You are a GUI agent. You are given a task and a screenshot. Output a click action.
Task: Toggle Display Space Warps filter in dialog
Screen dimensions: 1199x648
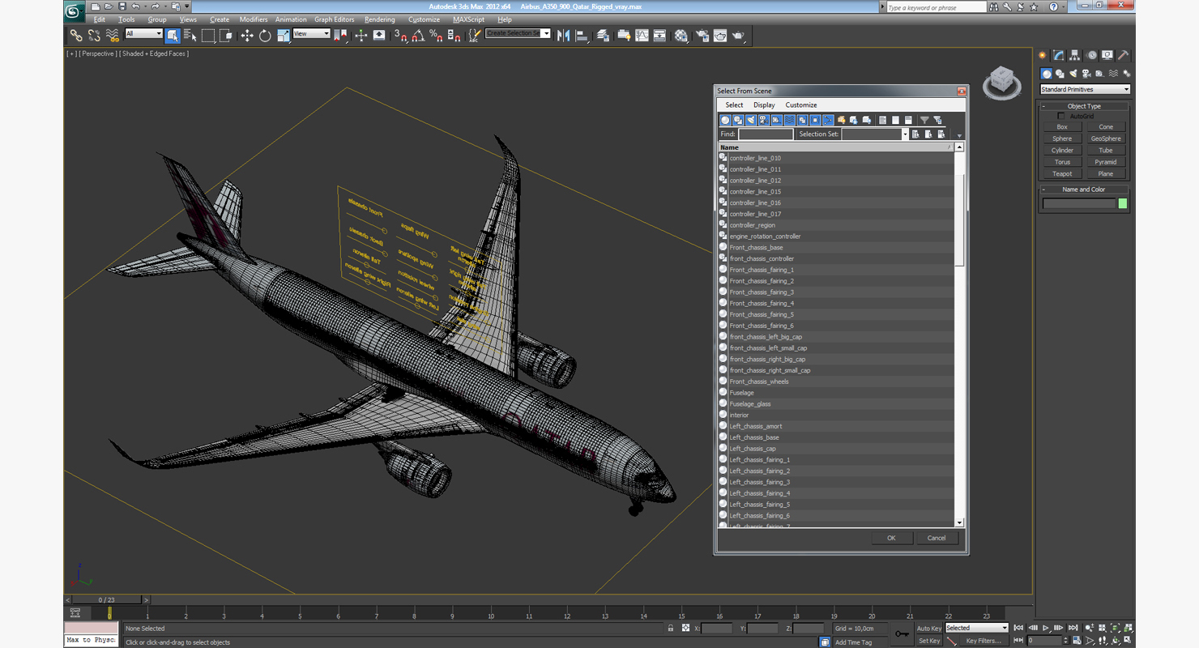tap(789, 120)
